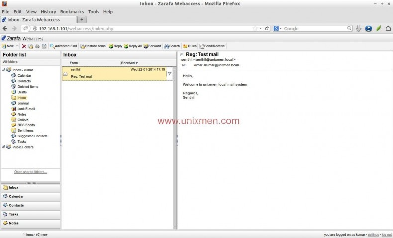393x238 pixels.
Task: Click the address book toolbar icon
Action: [x=44, y=46]
